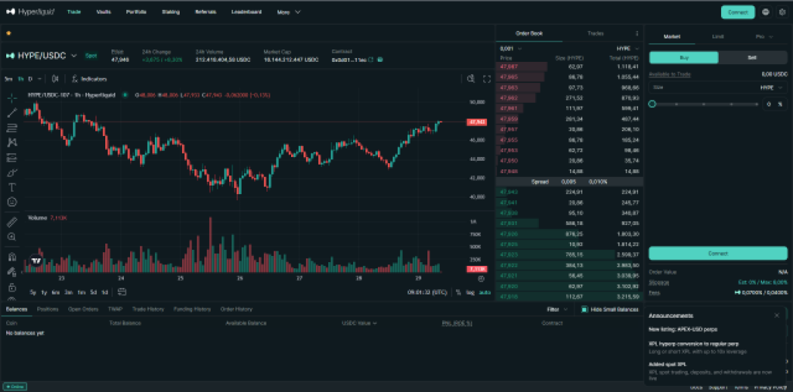
Task: Close the Announcements panel
Action: tap(777, 315)
